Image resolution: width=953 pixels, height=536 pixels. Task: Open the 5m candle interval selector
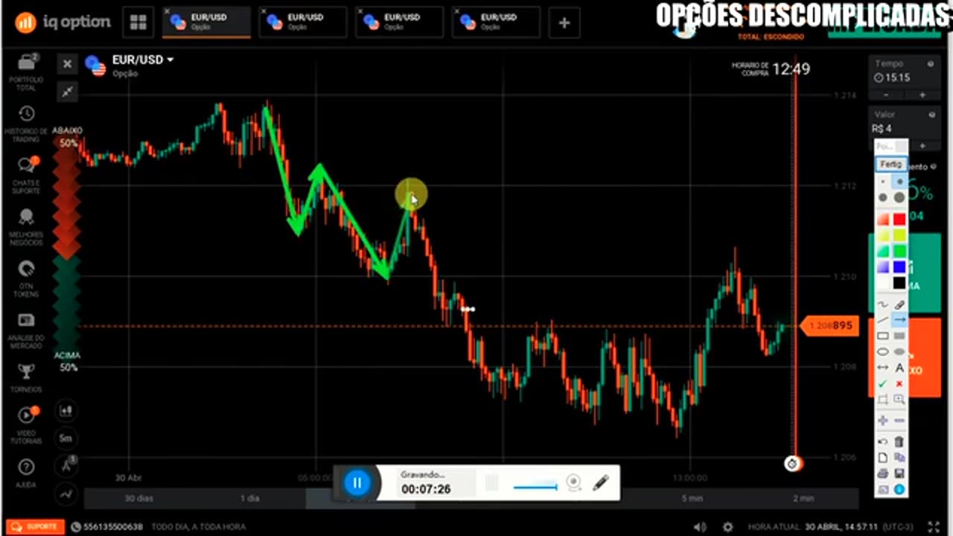click(x=66, y=438)
